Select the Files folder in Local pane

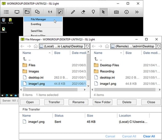(53, 65)
